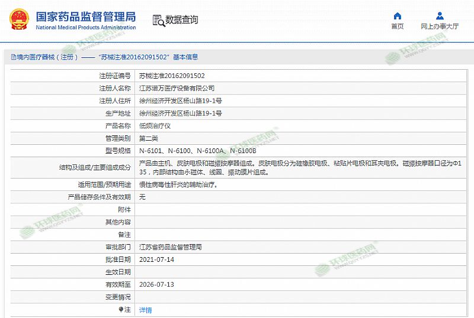
Task: Click registration number 苏械注准20162091502 in table
Action: (x=172, y=76)
